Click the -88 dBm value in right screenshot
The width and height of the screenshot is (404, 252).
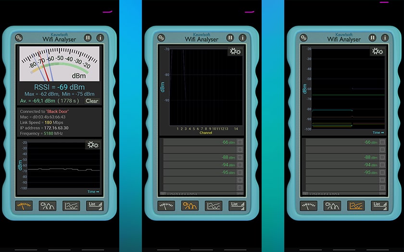pyautogui.click(x=371, y=157)
